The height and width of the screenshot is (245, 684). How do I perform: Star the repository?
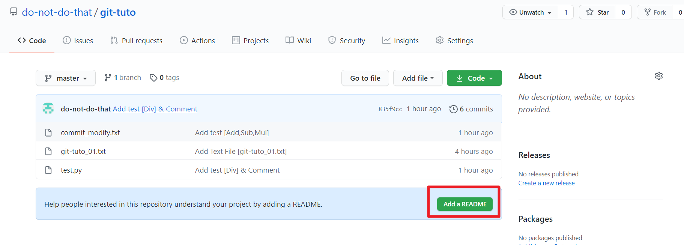pos(597,12)
